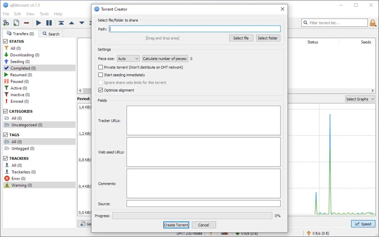Add a torrent file via toolbar
Screen dimensions: 379x237
click(16, 23)
